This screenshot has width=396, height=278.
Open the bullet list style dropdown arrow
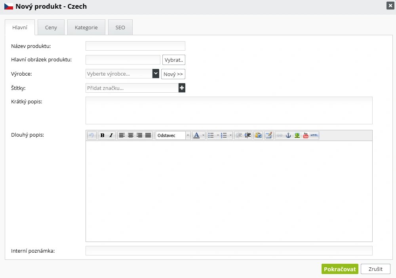click(x=218, y=135)
